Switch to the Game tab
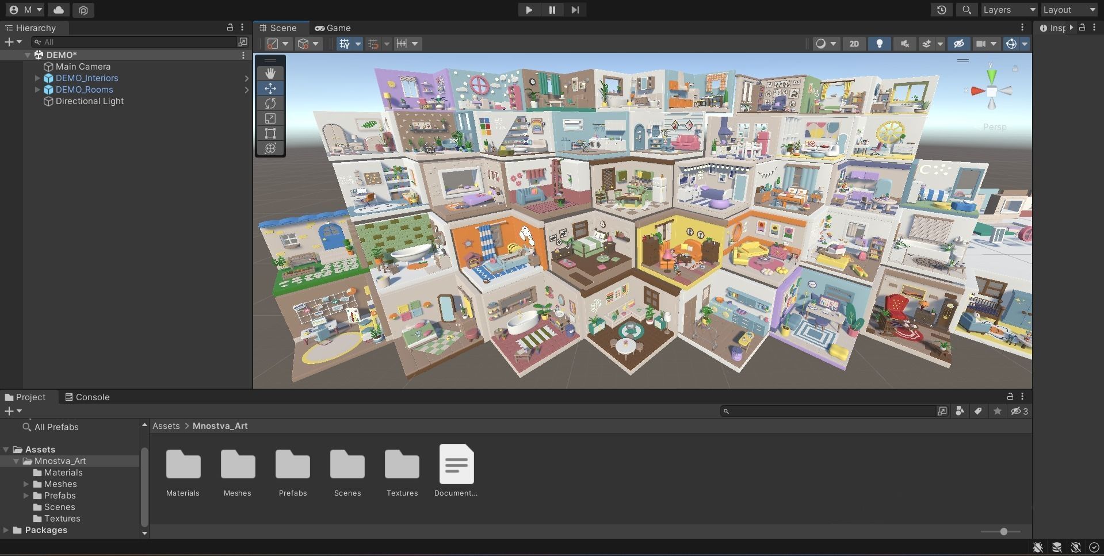The image size is (1104, 556). pos(333,28)
